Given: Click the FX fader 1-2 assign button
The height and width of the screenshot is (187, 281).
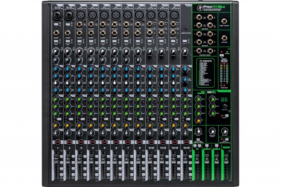Looking at the screenshot, I should point(195,146).
